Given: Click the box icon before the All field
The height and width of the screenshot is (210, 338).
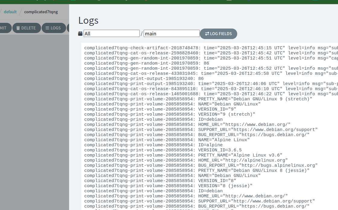Looking at the screenshot, I should [80, 34].
